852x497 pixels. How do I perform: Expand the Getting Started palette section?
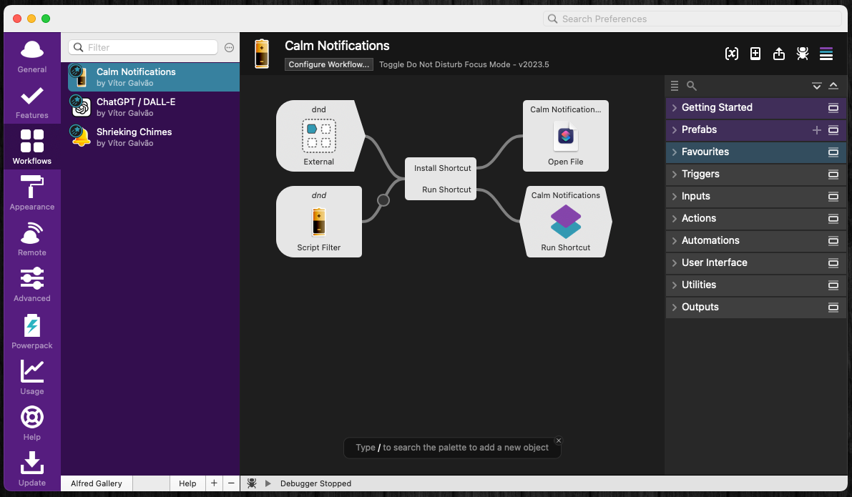[x=716, y=107]
